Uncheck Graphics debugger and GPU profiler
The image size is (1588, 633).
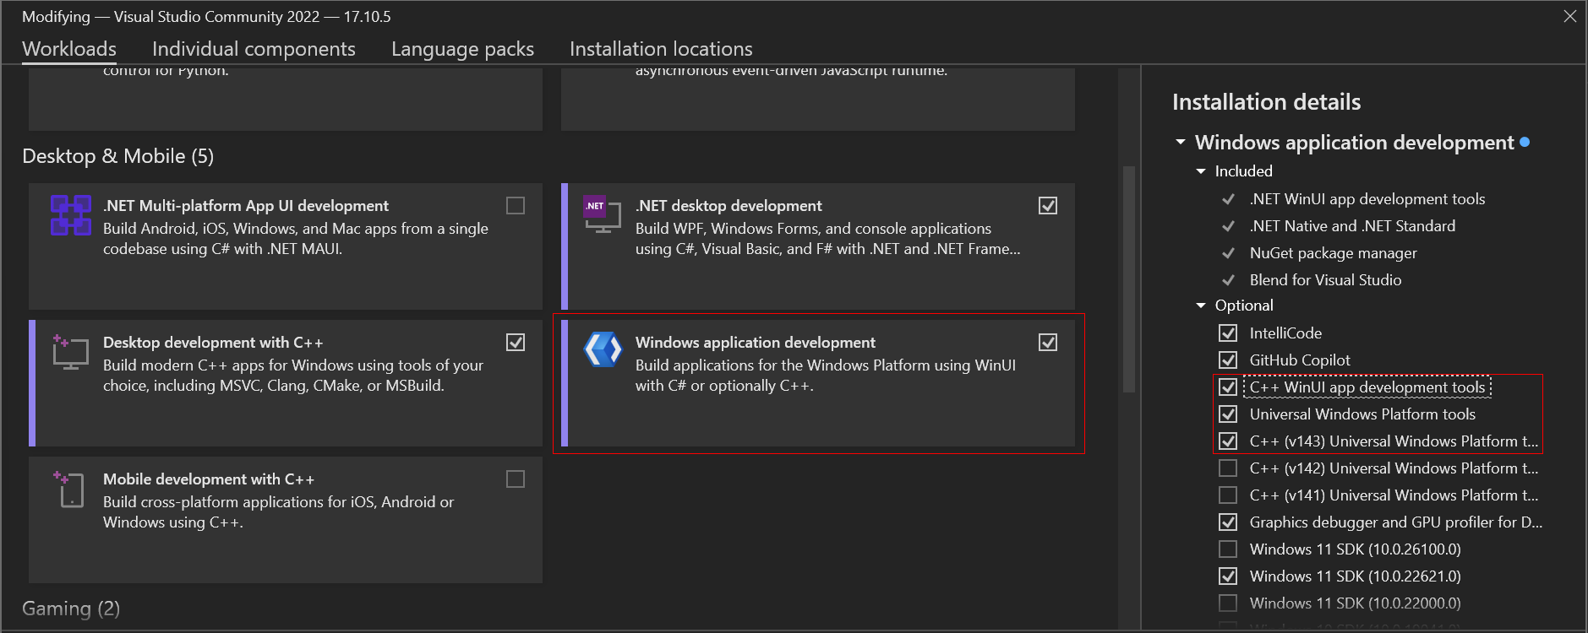coord(1228,522)
